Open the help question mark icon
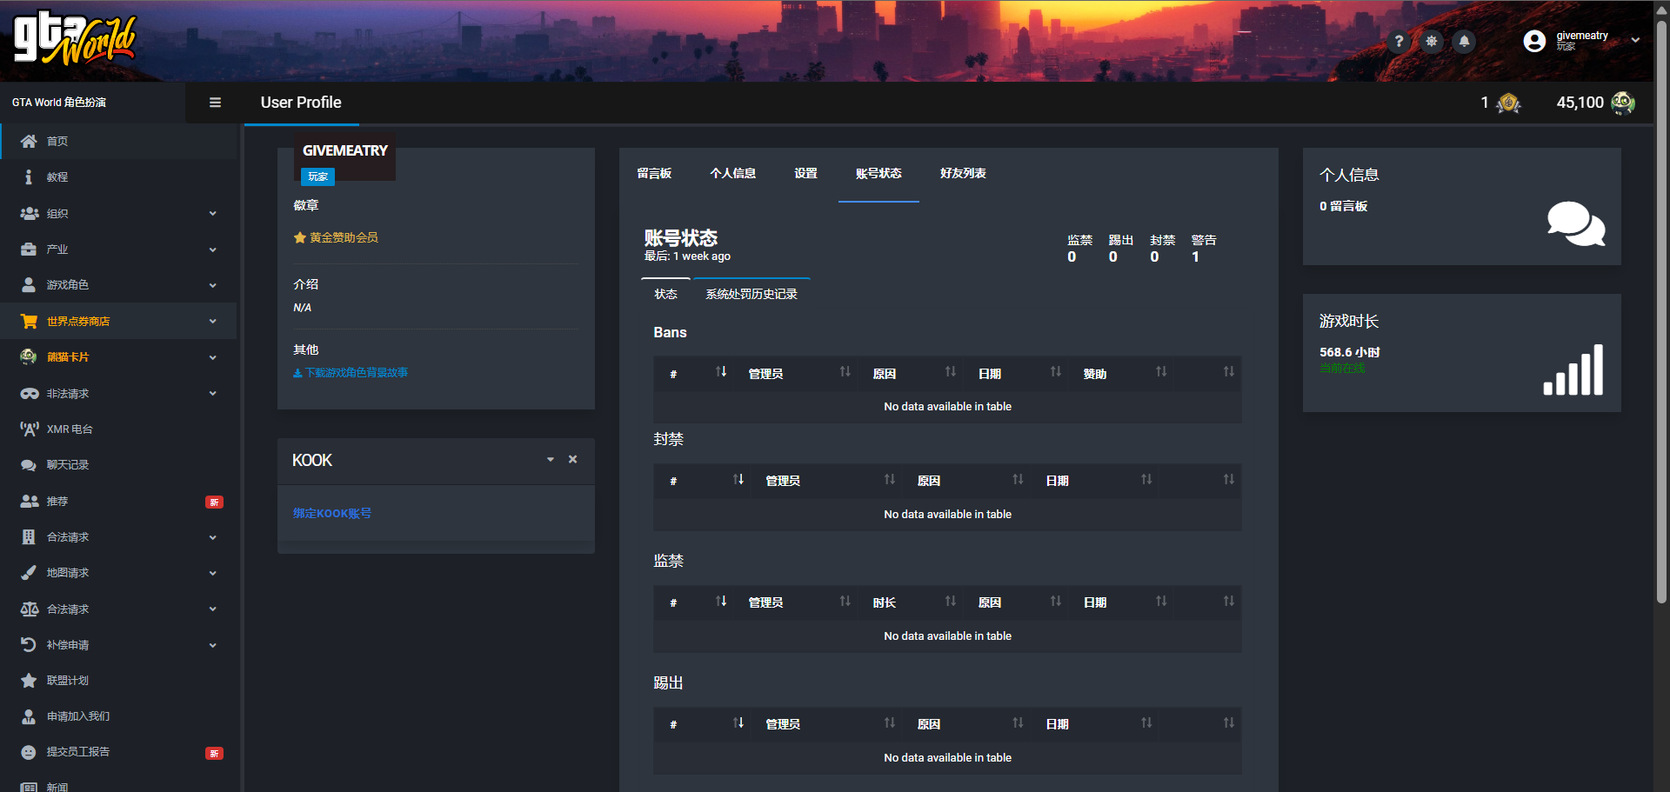Screen dimensions: 1670x792 tap(1399, 41)
